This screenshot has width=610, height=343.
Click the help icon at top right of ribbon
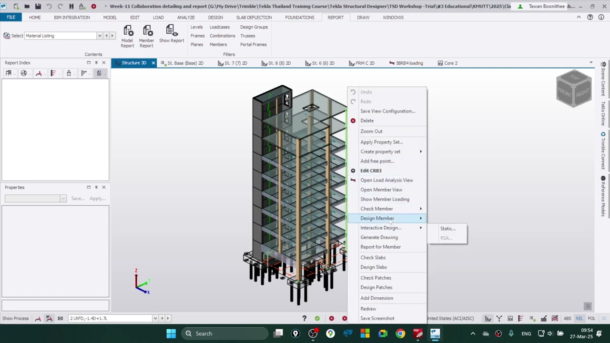click(x=590, y=17)
